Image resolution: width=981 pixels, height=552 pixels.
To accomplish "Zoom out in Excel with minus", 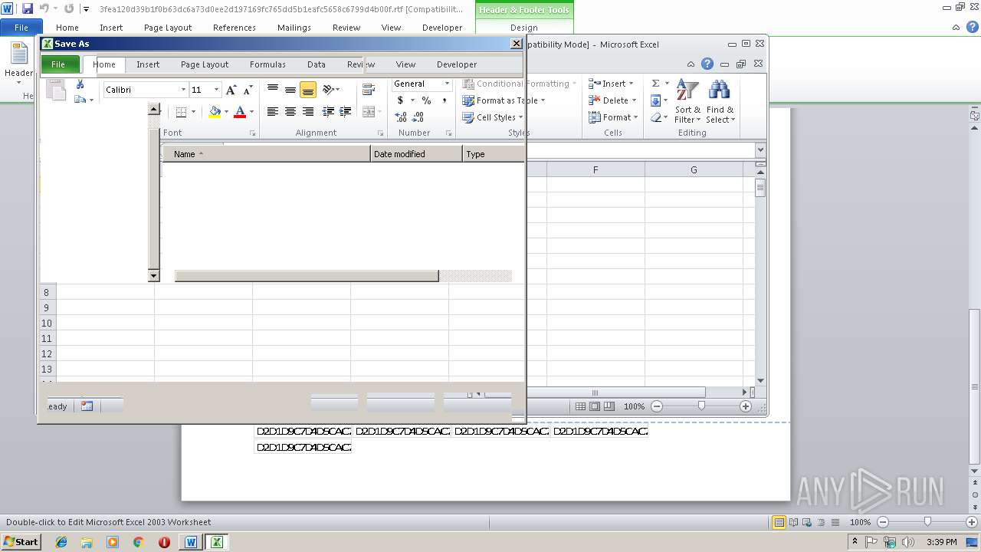I will pyautogui.click(x=657, y=406).
